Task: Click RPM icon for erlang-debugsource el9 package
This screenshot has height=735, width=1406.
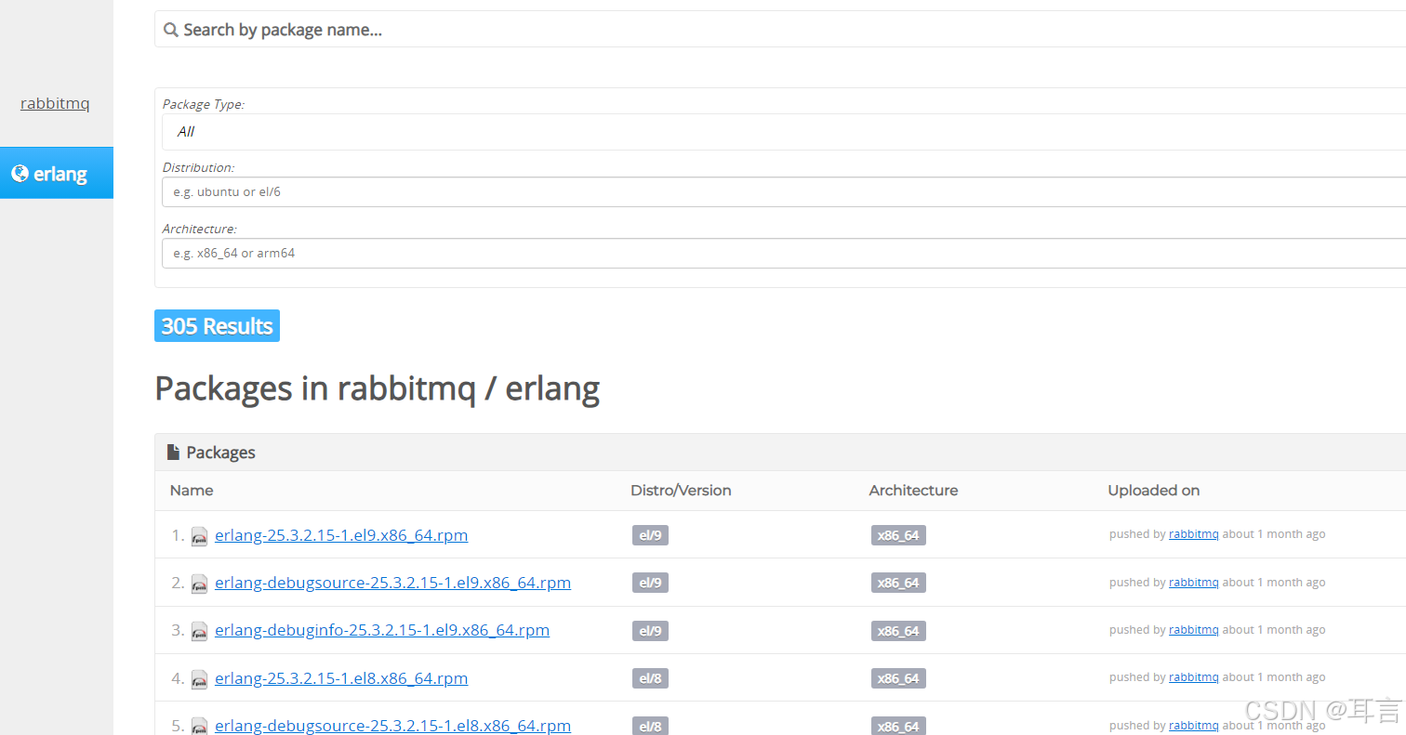Action: click(199, 584)
